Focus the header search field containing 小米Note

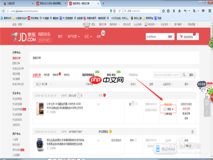click(156, 37)
